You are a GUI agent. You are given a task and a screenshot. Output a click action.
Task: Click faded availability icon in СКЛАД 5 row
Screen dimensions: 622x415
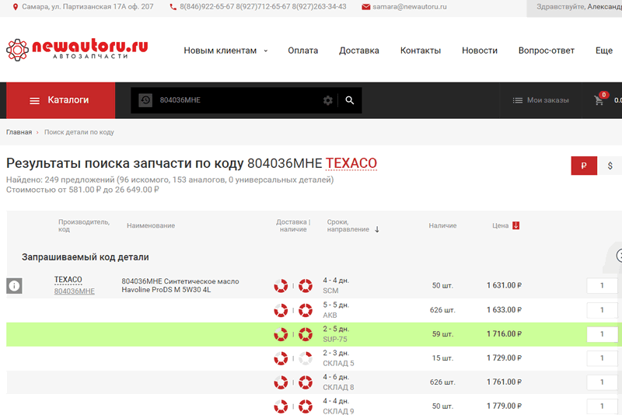coord(306,358)
